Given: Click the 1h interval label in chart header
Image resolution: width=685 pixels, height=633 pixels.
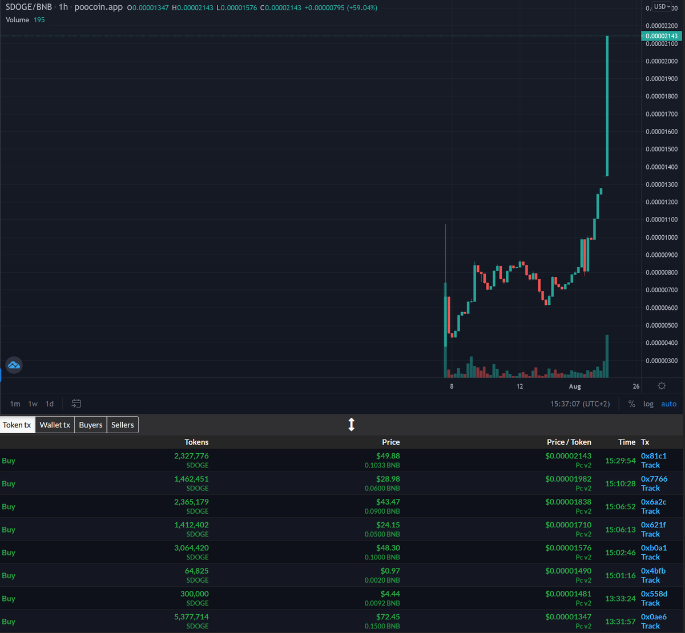Looking at the screenshot, I should (x=63, y=7).
